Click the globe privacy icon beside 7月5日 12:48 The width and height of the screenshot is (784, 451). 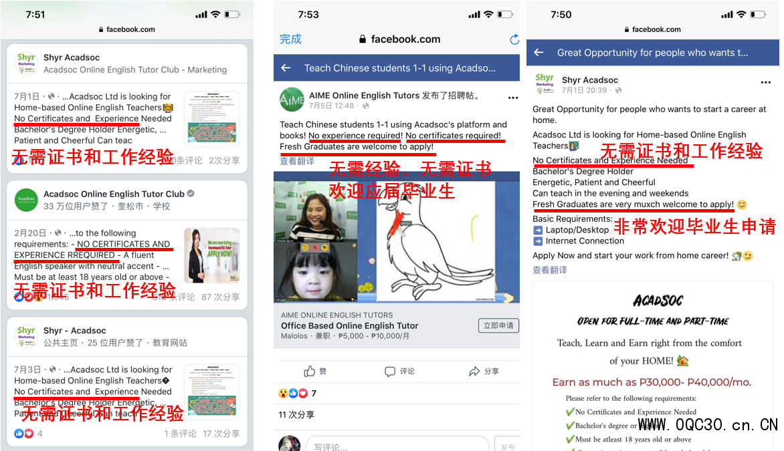365,106
